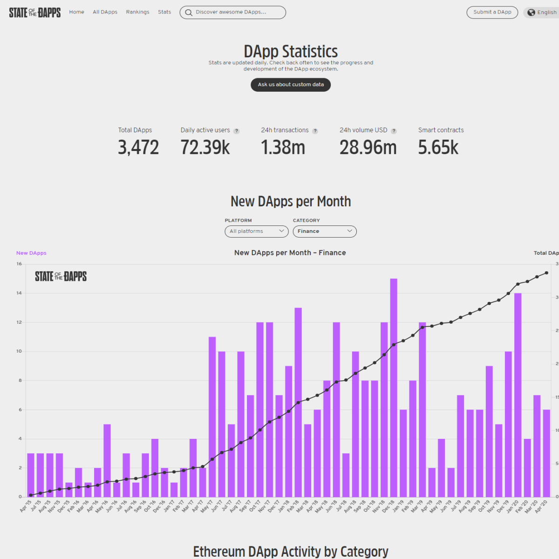559x559 pixels.
Task: Click the globe icon beside English
Action: (x=531, y=13)
